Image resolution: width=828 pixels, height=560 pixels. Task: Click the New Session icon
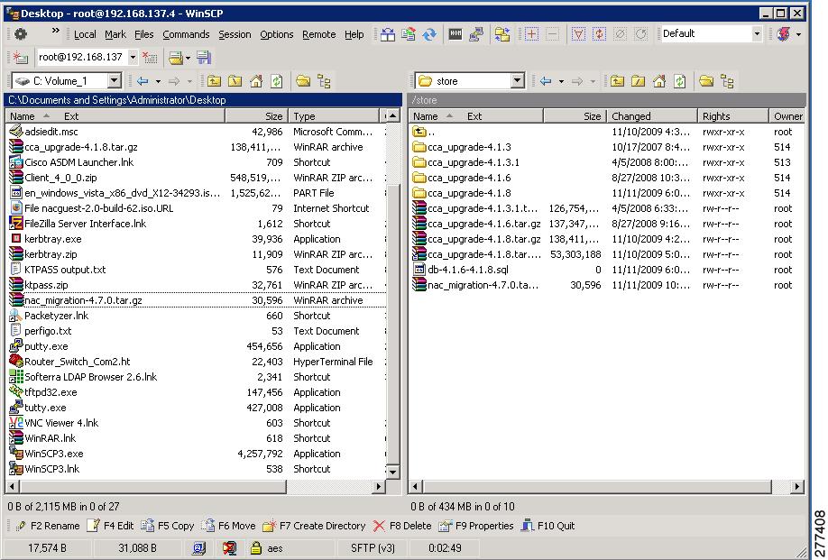pyautogui.click(x=20, y=57)
